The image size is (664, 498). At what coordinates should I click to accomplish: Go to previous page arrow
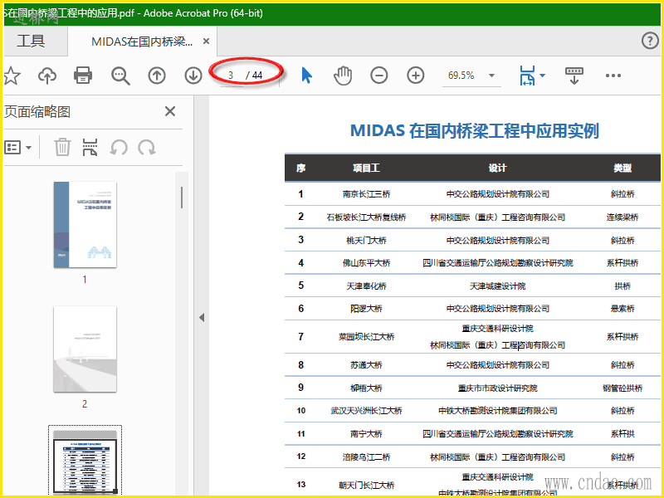click(x=157, y=76)
